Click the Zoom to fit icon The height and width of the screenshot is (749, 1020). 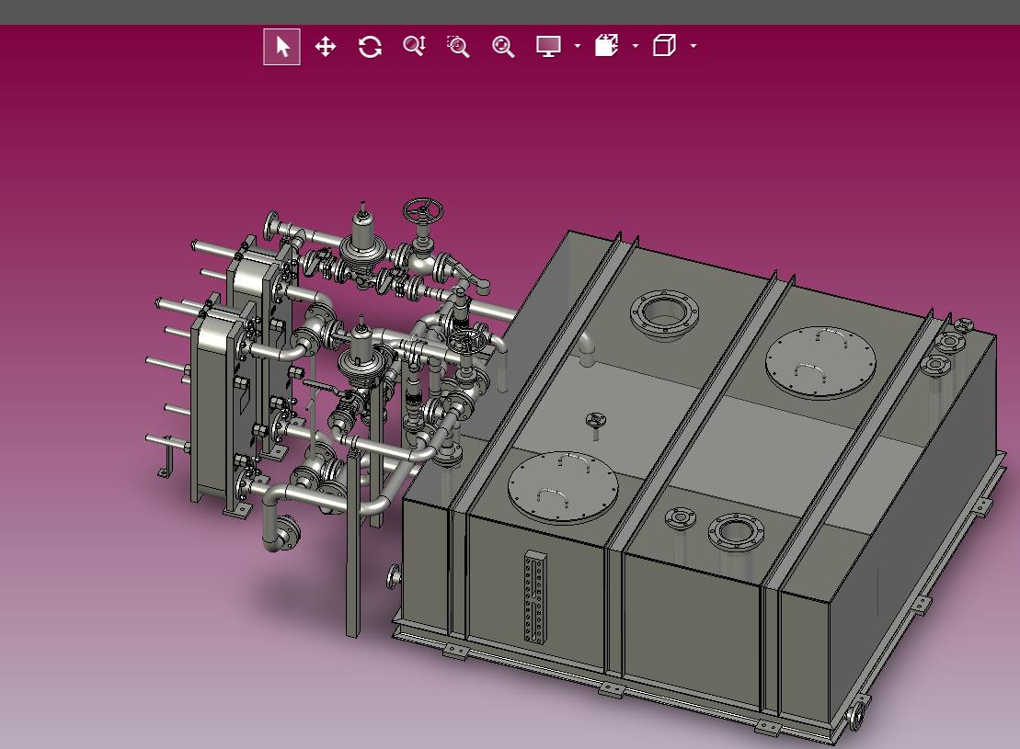(503, 47)
